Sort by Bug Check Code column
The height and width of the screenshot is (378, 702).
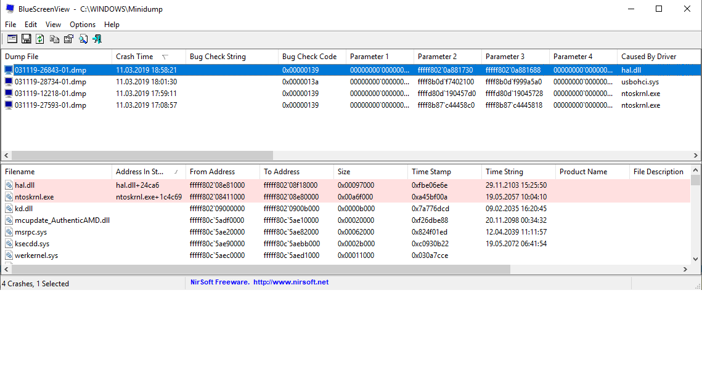(312, 57)
